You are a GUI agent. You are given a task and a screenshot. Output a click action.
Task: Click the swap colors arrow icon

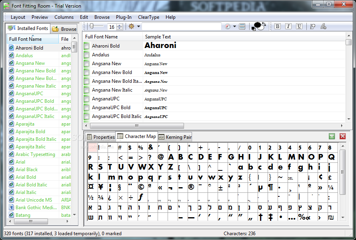264,24
